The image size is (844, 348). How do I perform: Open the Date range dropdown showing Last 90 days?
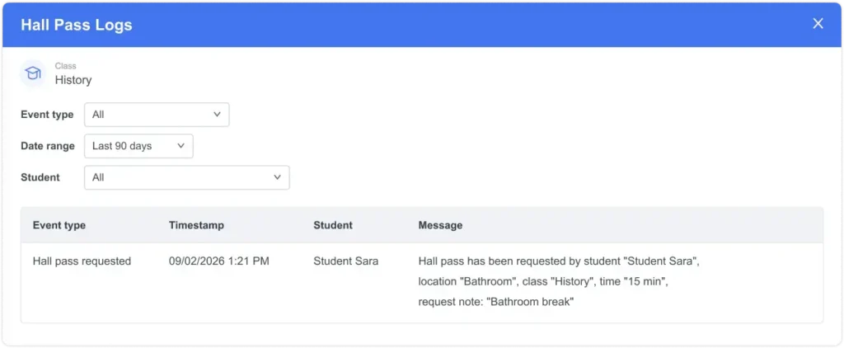click(138, 146)
